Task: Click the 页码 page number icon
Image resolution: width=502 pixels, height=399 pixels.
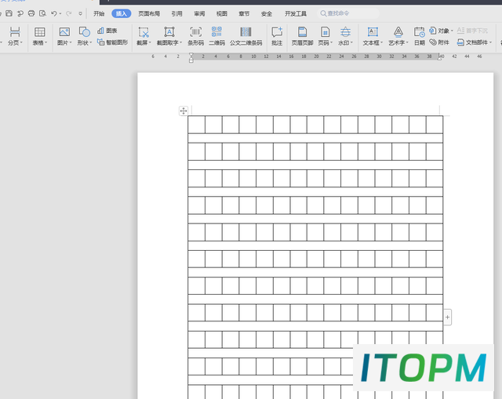Action: [325, 32]
